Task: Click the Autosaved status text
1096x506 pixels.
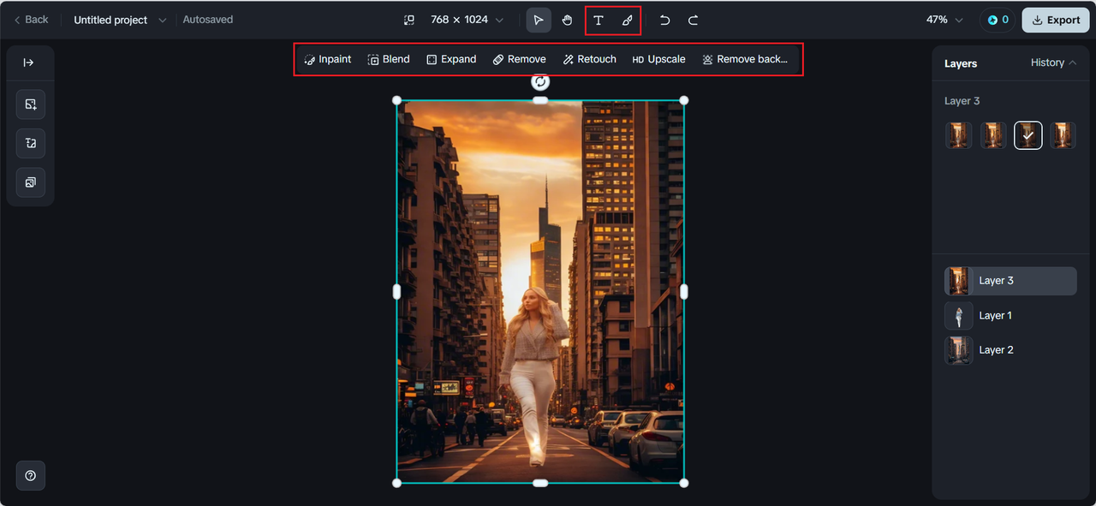Action: (208, 20)
